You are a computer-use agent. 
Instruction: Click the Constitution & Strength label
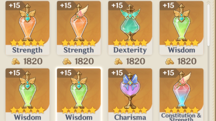tap(181, 117)
